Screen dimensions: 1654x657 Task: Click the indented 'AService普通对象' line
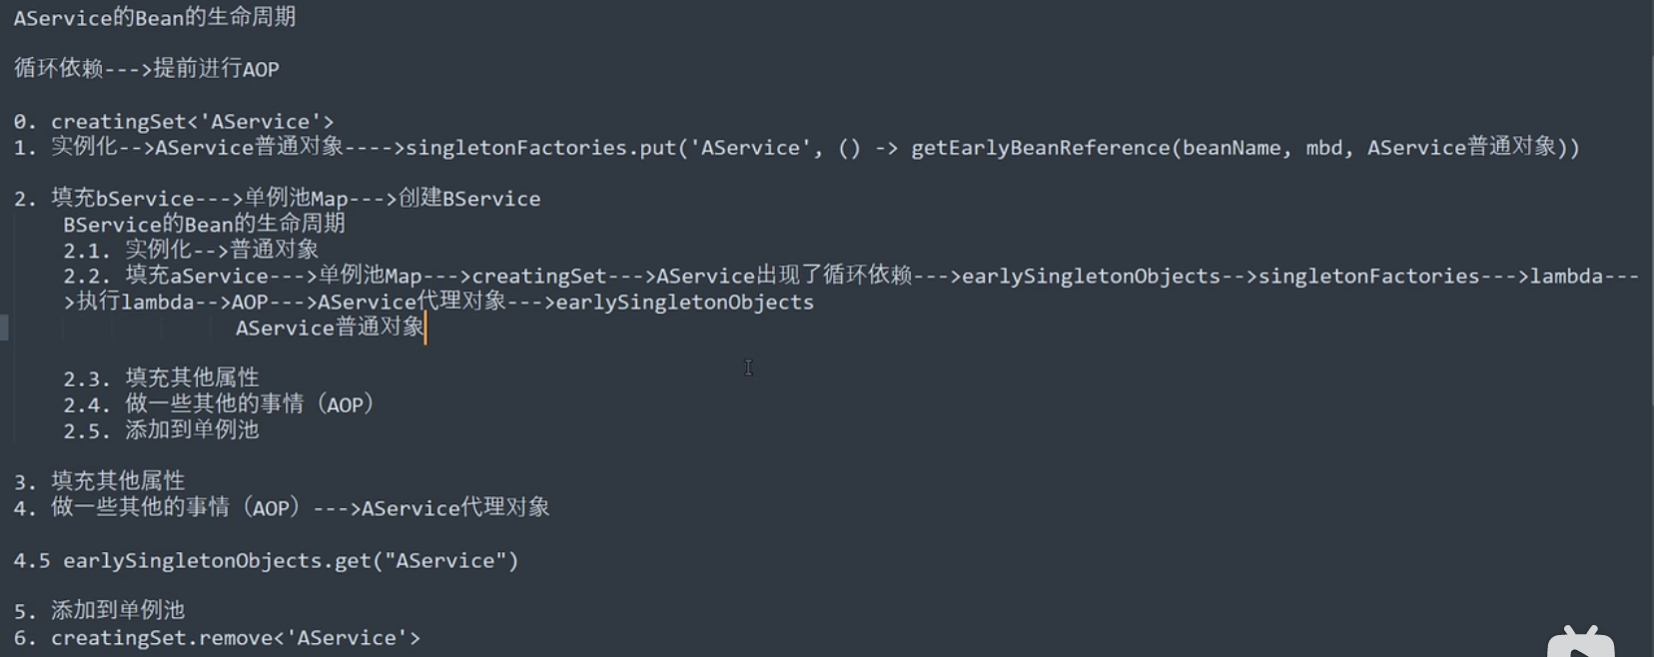[x=330, y=328]
